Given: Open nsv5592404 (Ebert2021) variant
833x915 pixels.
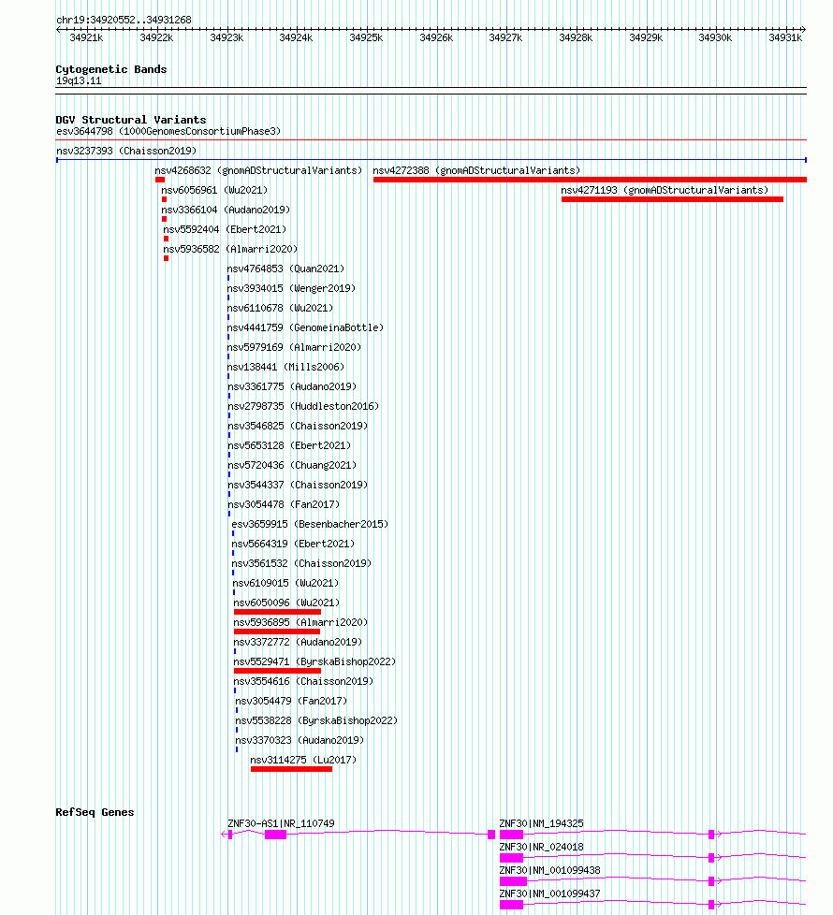Looking at the screenshot, I should pos(225,229).
